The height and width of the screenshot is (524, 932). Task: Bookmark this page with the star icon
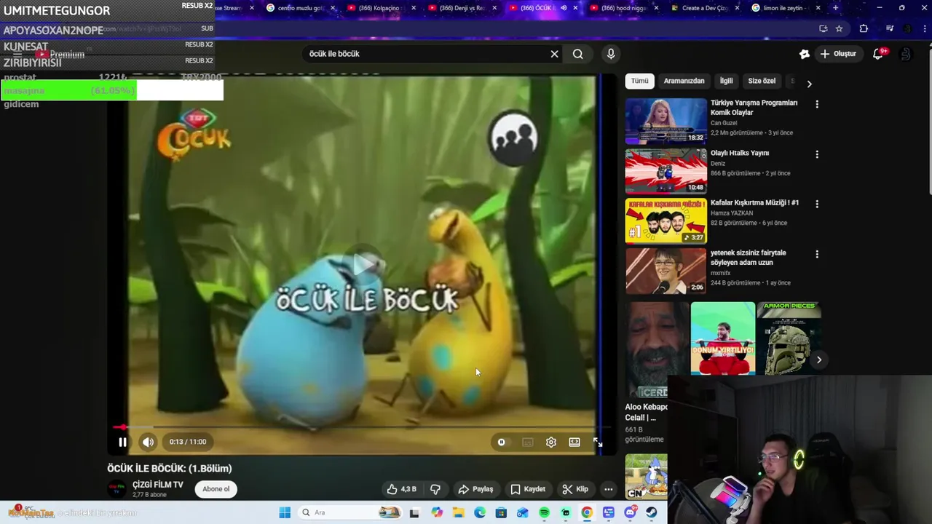[839, 28]
